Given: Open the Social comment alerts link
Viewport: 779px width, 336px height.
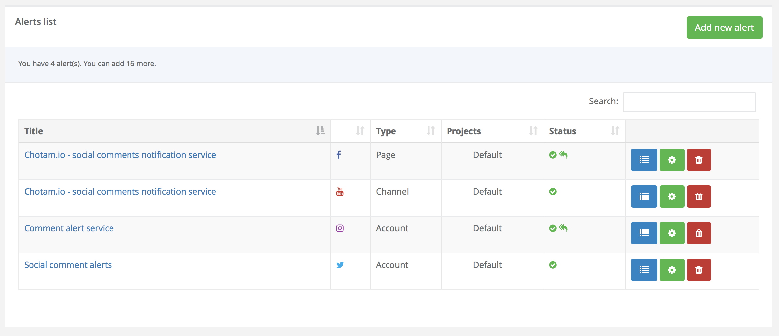Looking at the screenshot, I should click(68, 265).
